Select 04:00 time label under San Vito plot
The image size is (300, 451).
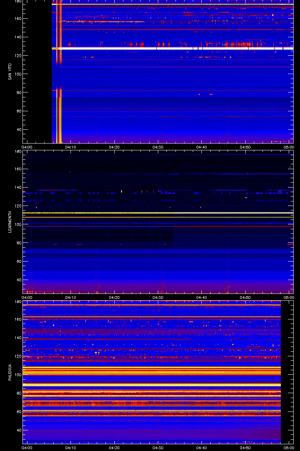point(27,147)
